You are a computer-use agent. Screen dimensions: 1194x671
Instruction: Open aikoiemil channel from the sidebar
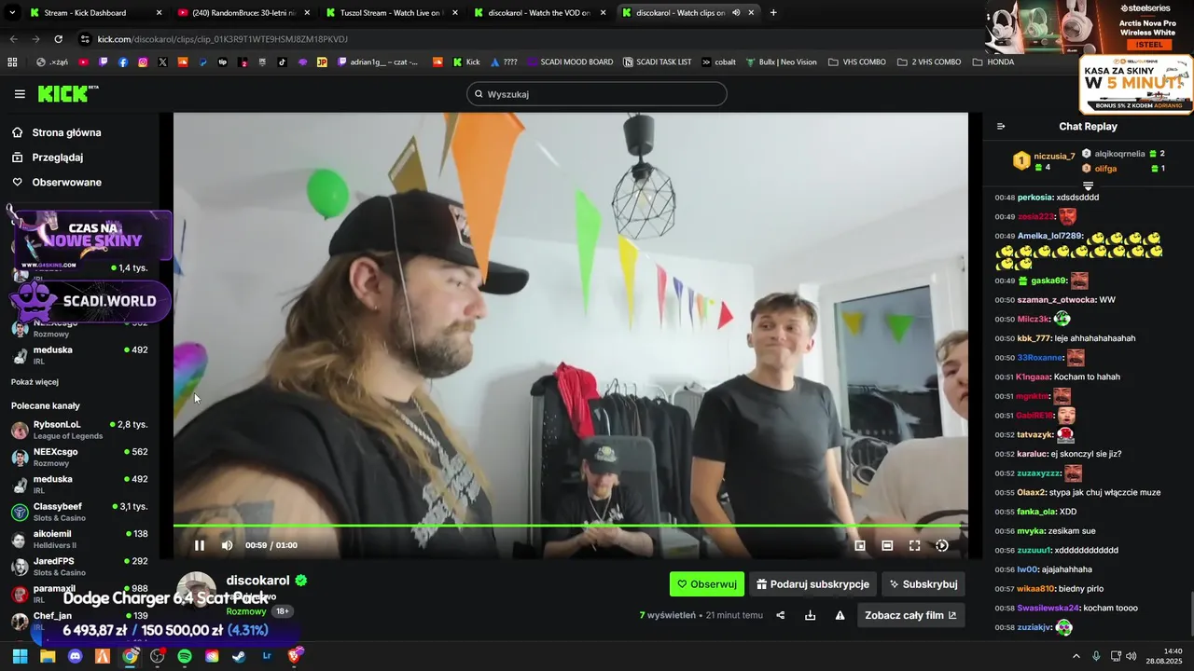(x=79, y=539)
